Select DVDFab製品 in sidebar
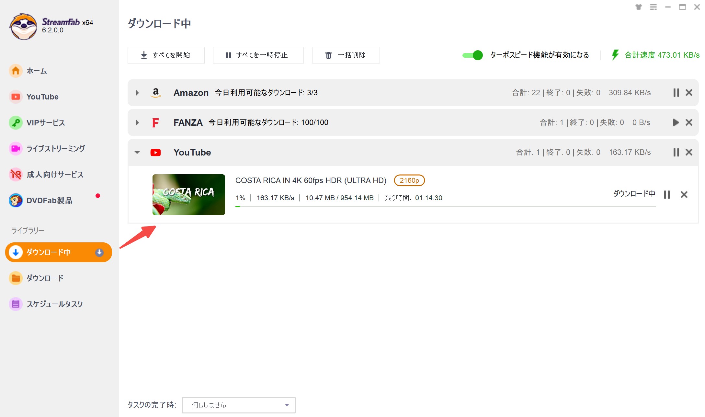The height and width of the screenshot is (417, 705). click(49, 200)
